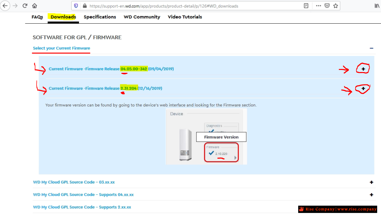Bookmark this page with the star
This screenshot has height=214, width=381.
coord(335,6)
